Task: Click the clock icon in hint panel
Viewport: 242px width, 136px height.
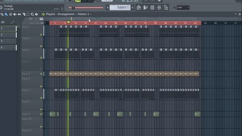Action: coord(1,8)
